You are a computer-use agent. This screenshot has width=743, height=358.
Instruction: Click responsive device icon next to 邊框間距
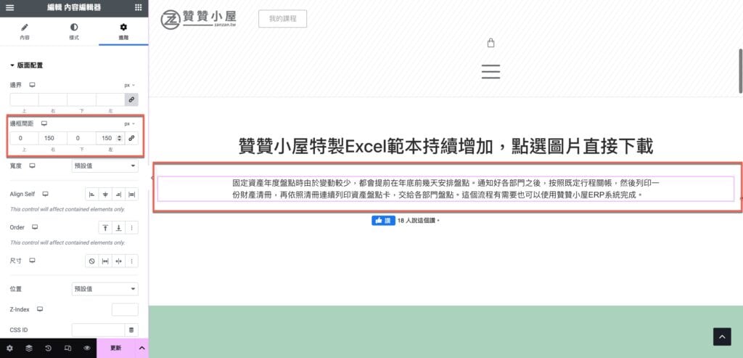(x=44, y=123)
